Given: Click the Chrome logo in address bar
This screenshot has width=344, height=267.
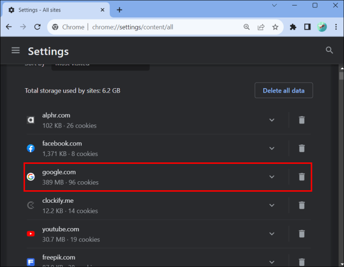Looking at the screenshot, I should (x=55, y=27).
